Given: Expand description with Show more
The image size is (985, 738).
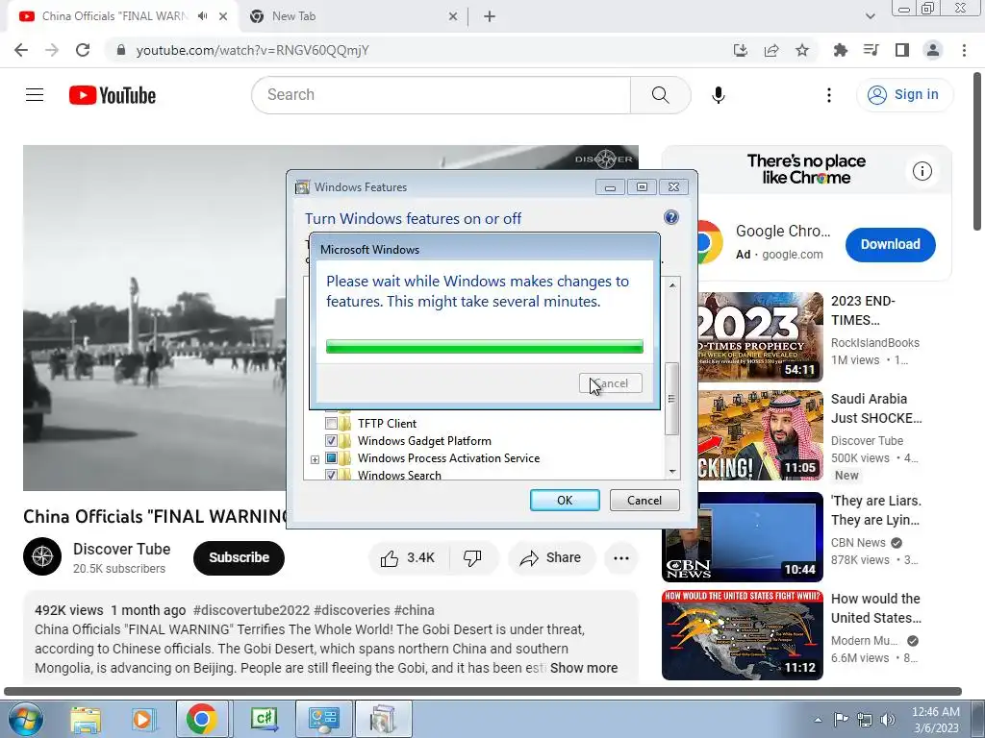Looking at the screenshot, I should tap(584, 668).
